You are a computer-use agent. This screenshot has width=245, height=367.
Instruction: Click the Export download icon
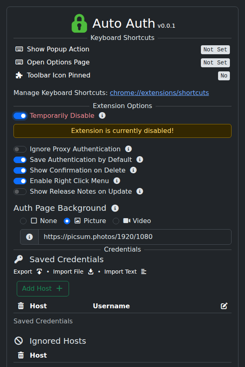tap(39, 272)
